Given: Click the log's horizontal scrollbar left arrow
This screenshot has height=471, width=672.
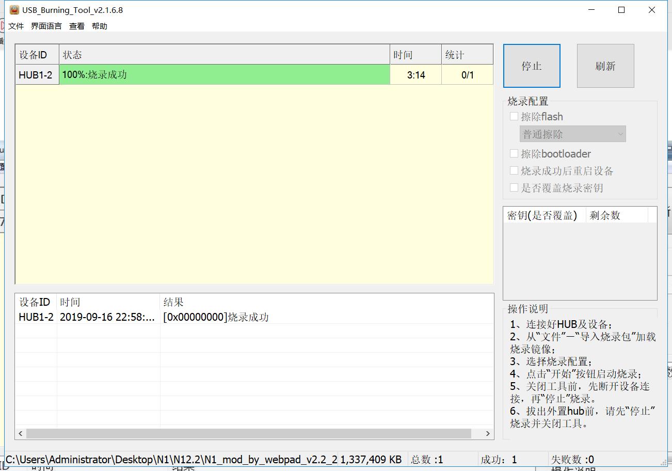Looking at the screenshot, I should pyautogui.click(x=21, y=433).
